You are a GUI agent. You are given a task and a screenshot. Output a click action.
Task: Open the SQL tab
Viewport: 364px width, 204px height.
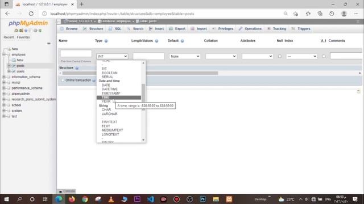[x=115, y=29]
